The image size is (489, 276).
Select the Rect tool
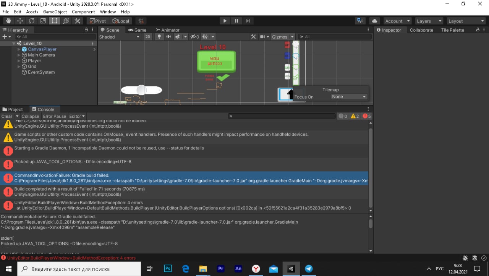[54, 21]
